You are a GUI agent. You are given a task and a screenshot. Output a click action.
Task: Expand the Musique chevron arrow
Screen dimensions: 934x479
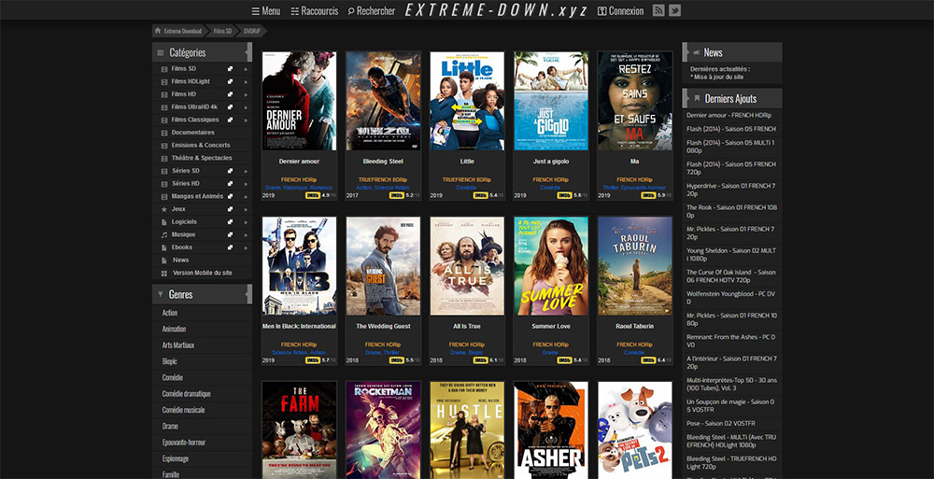click(x=246, y=234)
